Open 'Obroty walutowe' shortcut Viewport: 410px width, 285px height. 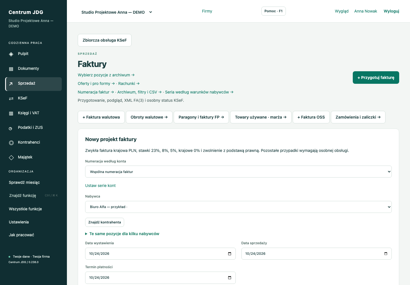(149, 117)
